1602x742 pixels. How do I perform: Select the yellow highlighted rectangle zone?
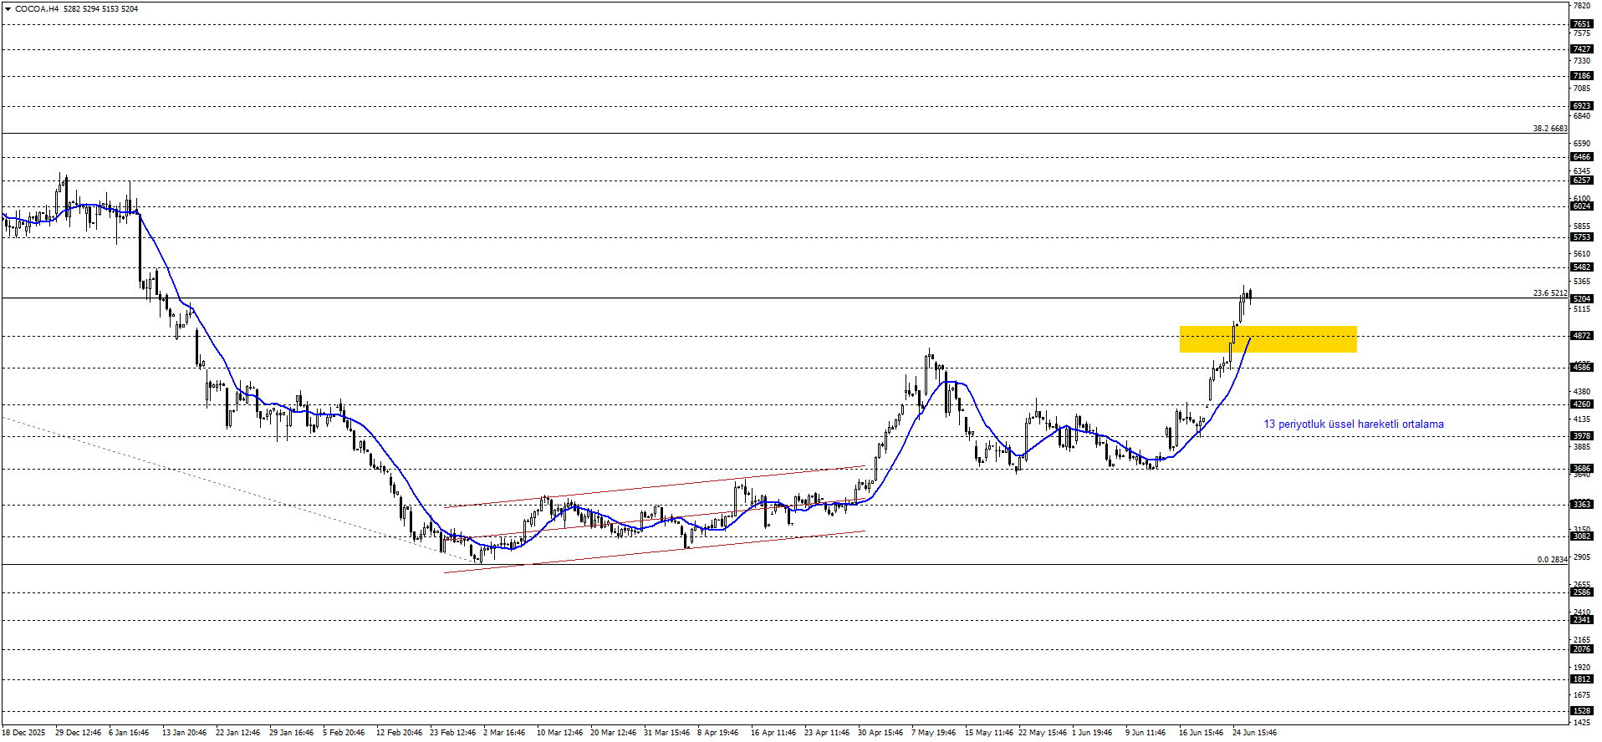click(x=1268, y=339)
